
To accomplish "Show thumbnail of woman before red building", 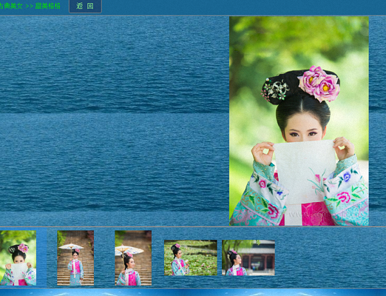I will click(248, 258).
